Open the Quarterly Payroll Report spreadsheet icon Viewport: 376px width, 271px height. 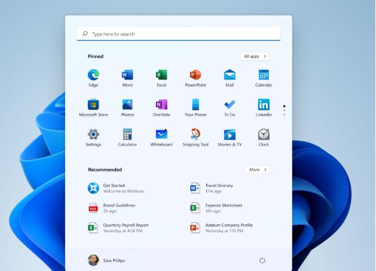point(93,227)
